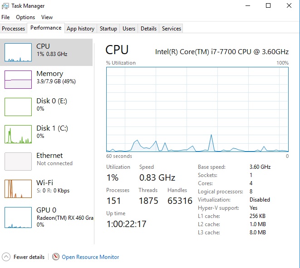300x268 pixels.
Task: Switch to the App history tab
Action: (x=80, y=29)
